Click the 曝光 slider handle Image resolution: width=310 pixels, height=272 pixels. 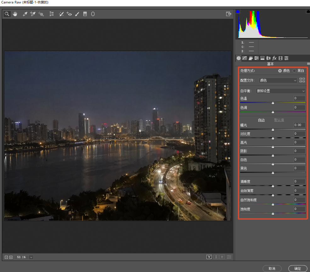pyautogui.click(x=273, y=130)
